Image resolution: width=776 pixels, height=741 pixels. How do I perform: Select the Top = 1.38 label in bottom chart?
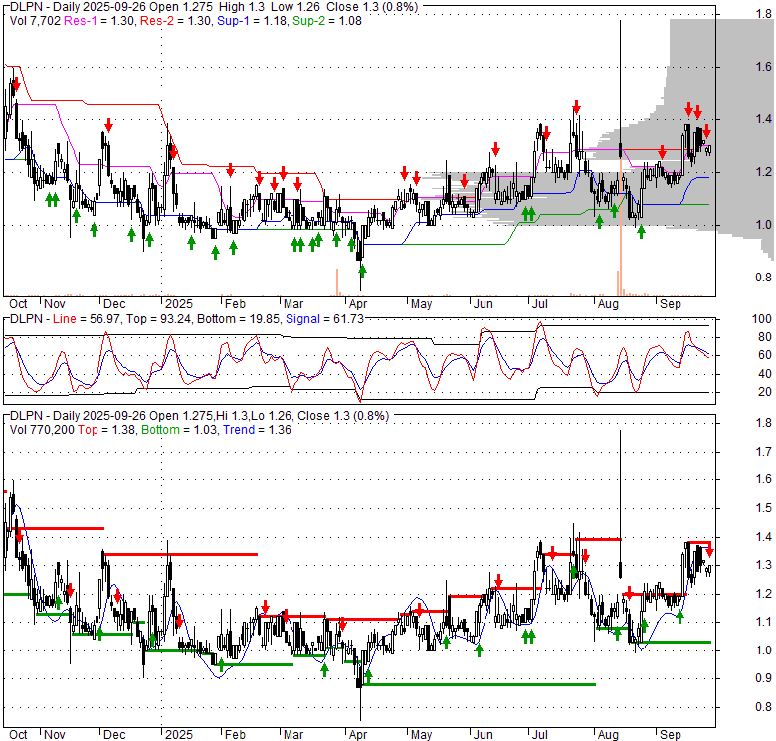106,430
